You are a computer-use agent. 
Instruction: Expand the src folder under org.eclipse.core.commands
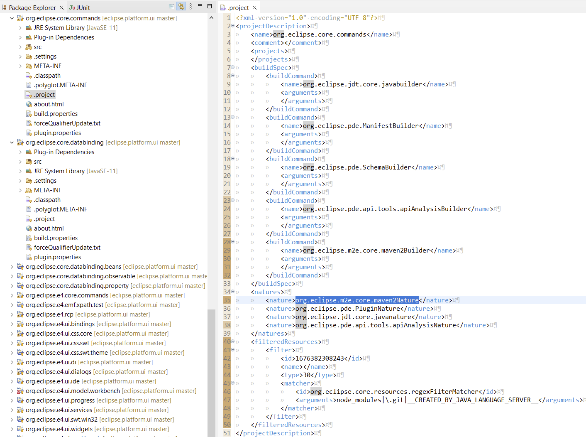(x=20, y=47)
